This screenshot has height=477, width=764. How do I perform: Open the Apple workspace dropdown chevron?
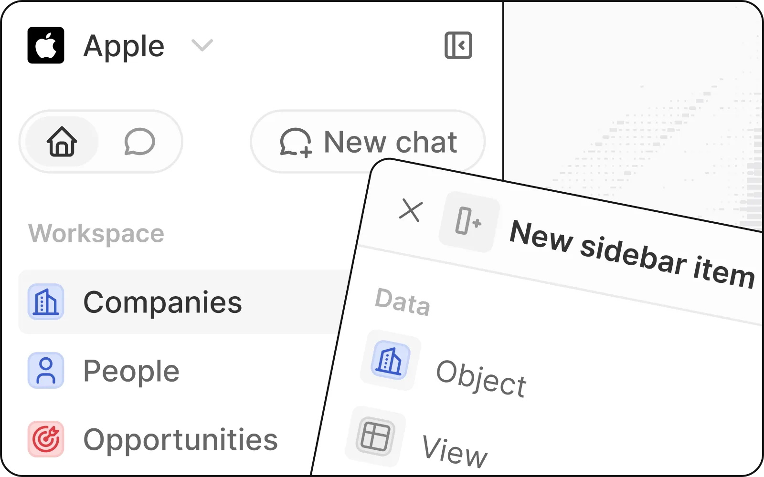tap(202, 46)
